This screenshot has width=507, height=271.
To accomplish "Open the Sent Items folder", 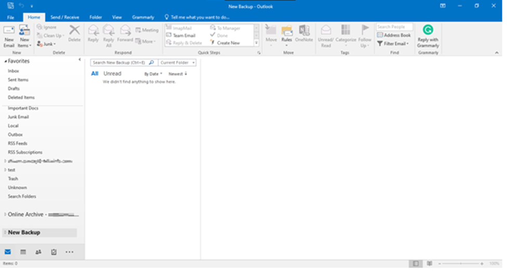I will (18, 80).
